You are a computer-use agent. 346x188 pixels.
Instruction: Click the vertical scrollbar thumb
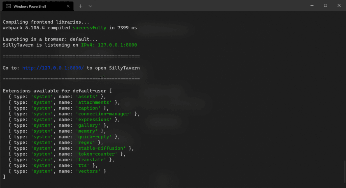pyautogui.click(x=345, y=172)
